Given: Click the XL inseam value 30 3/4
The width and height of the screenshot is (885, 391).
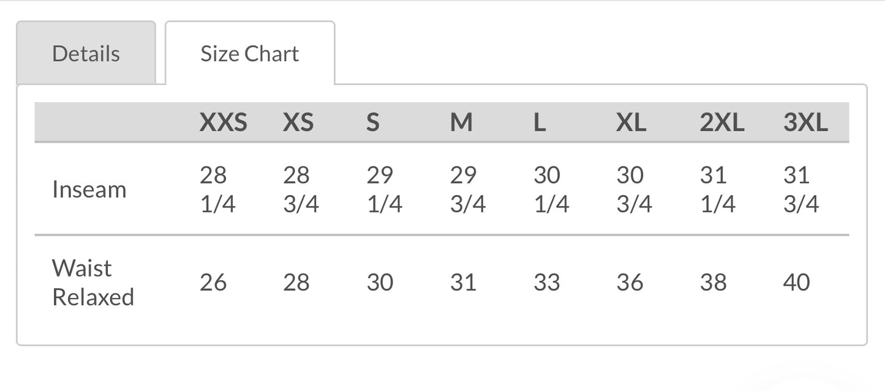Looking at the screenshot, I should coord(635,190).
